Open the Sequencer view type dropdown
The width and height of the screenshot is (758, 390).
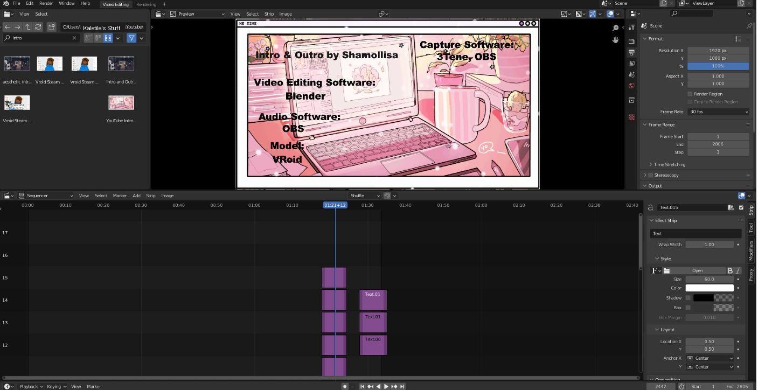coord(46,196)
